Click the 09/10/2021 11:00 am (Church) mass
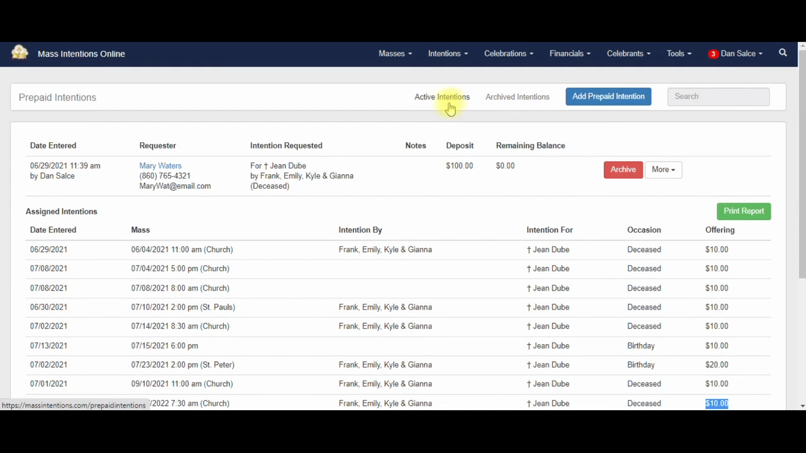The width and height of the screenshot is (806, 453). [182, 383]
